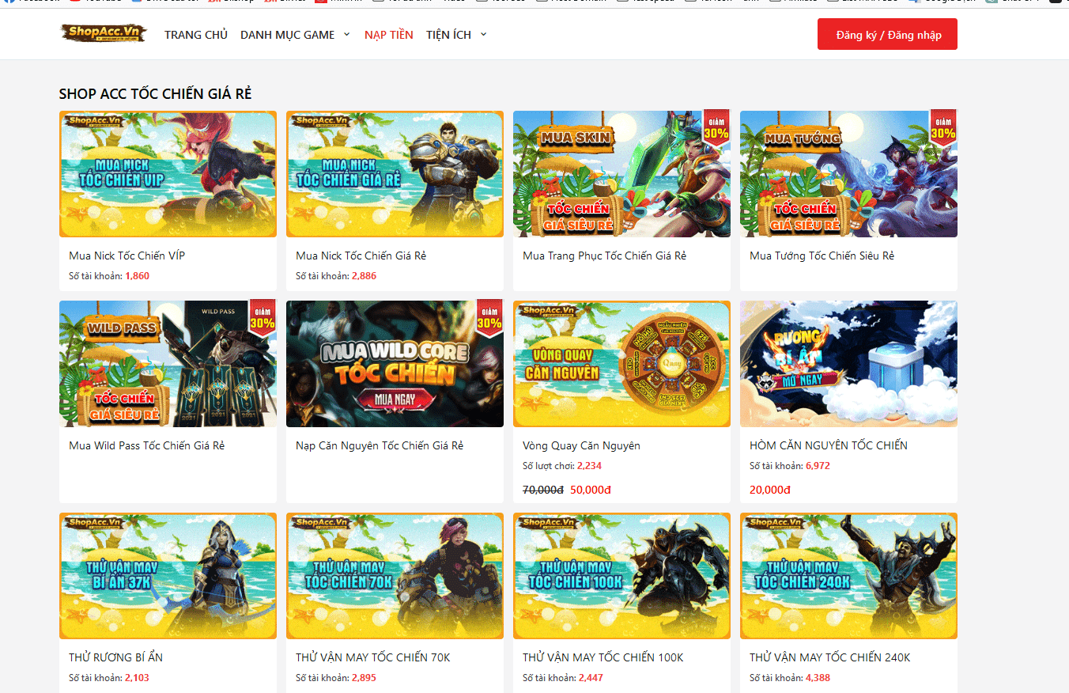Click the account count 2,895
The height and width of the screenshot is (693, 1069).
click(x=364, y=678)
